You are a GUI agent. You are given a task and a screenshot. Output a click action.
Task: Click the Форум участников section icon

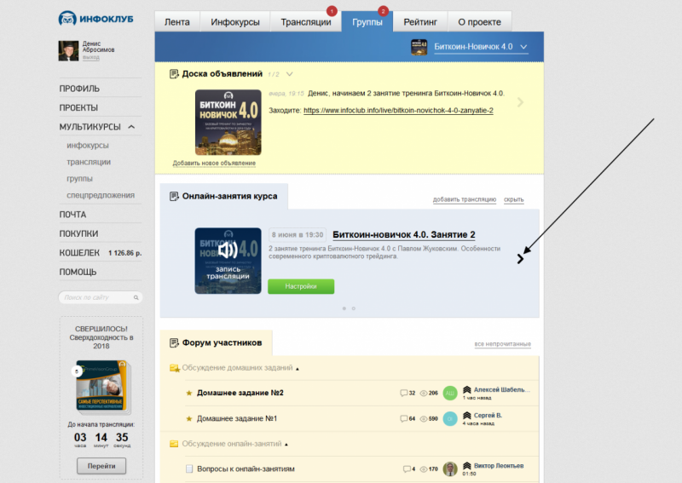coord(174,343)
